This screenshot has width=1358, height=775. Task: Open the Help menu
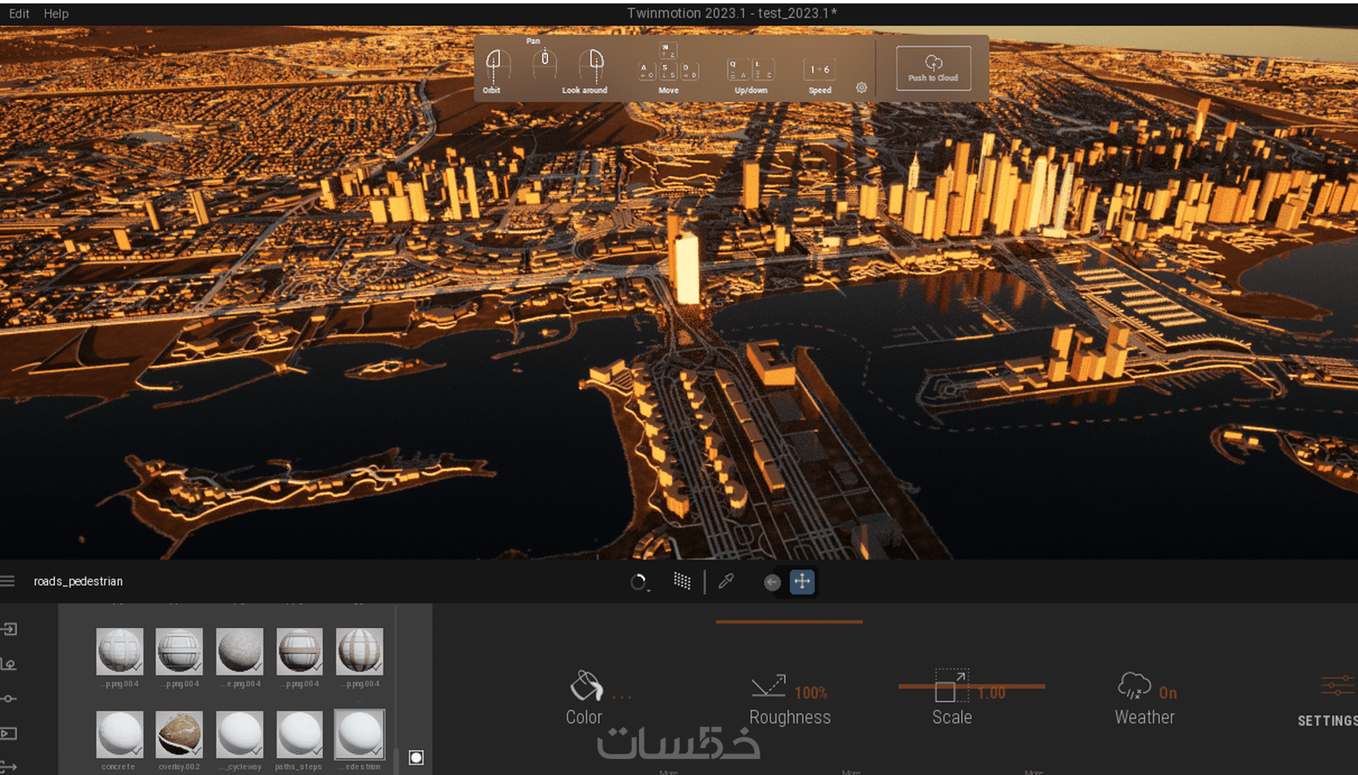[56, 14]
